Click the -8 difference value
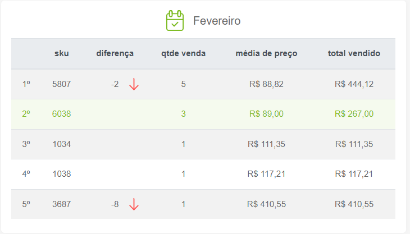 115,204
